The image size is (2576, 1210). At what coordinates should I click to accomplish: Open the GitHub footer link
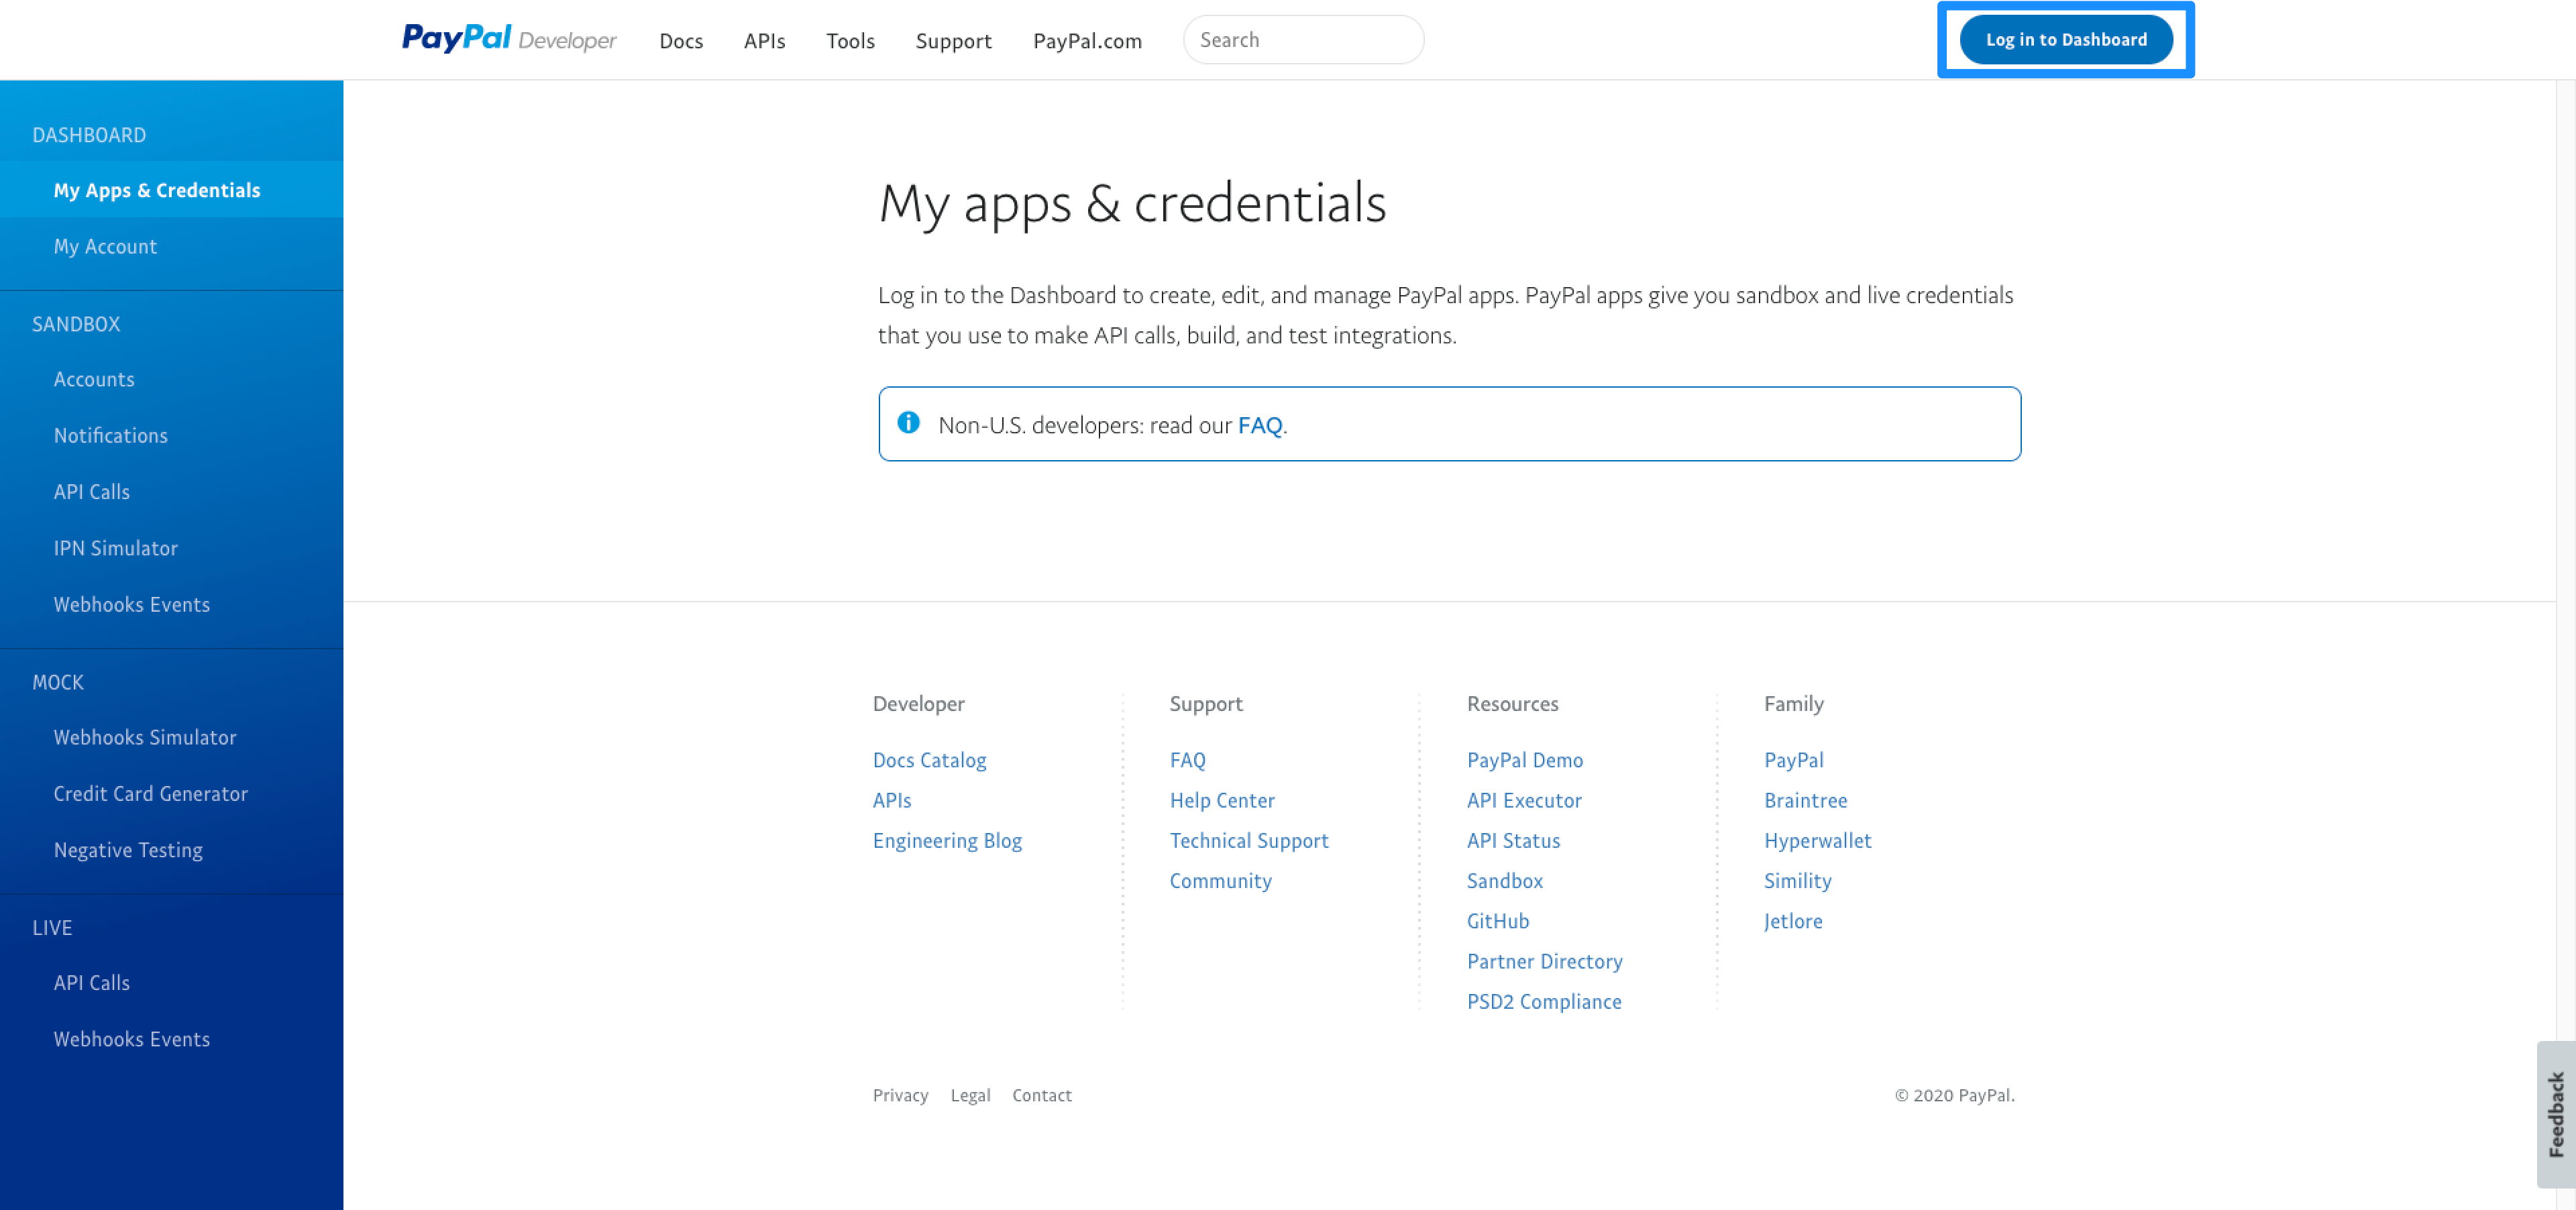click(1498, 921)
